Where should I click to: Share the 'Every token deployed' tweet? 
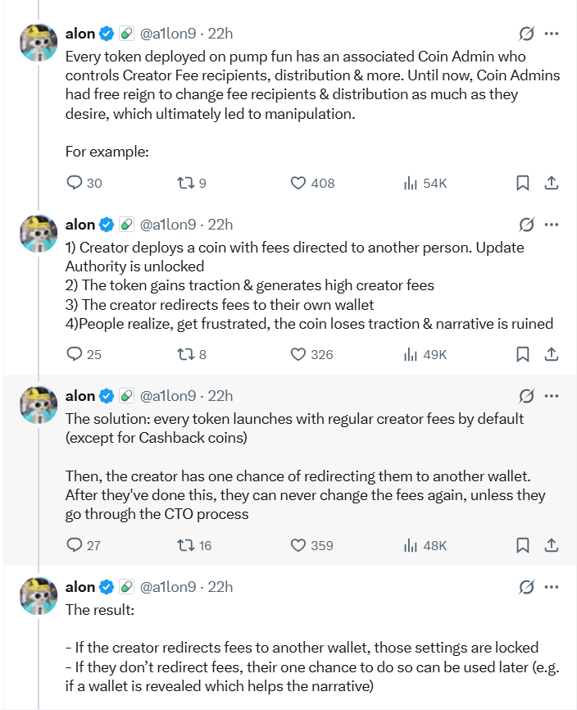(x=552, y=183)
